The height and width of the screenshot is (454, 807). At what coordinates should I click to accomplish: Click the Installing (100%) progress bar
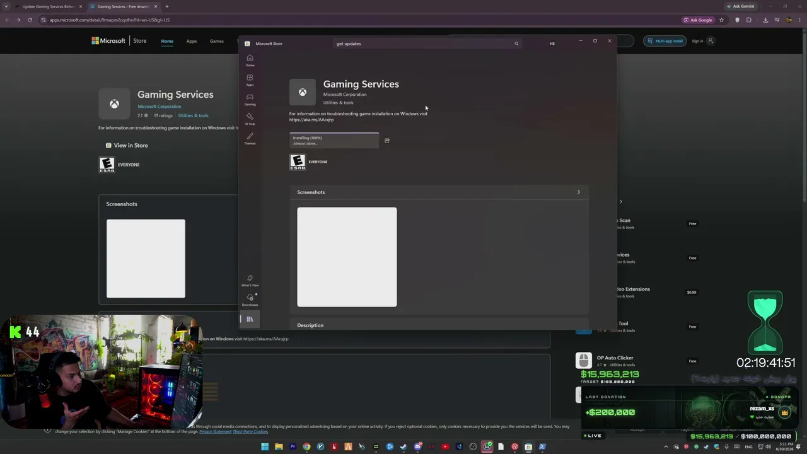tap(334, 141)
